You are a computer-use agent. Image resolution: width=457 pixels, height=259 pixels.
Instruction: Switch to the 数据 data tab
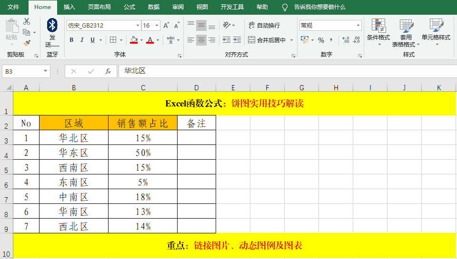pyautogui.click(x=154, y=7)
